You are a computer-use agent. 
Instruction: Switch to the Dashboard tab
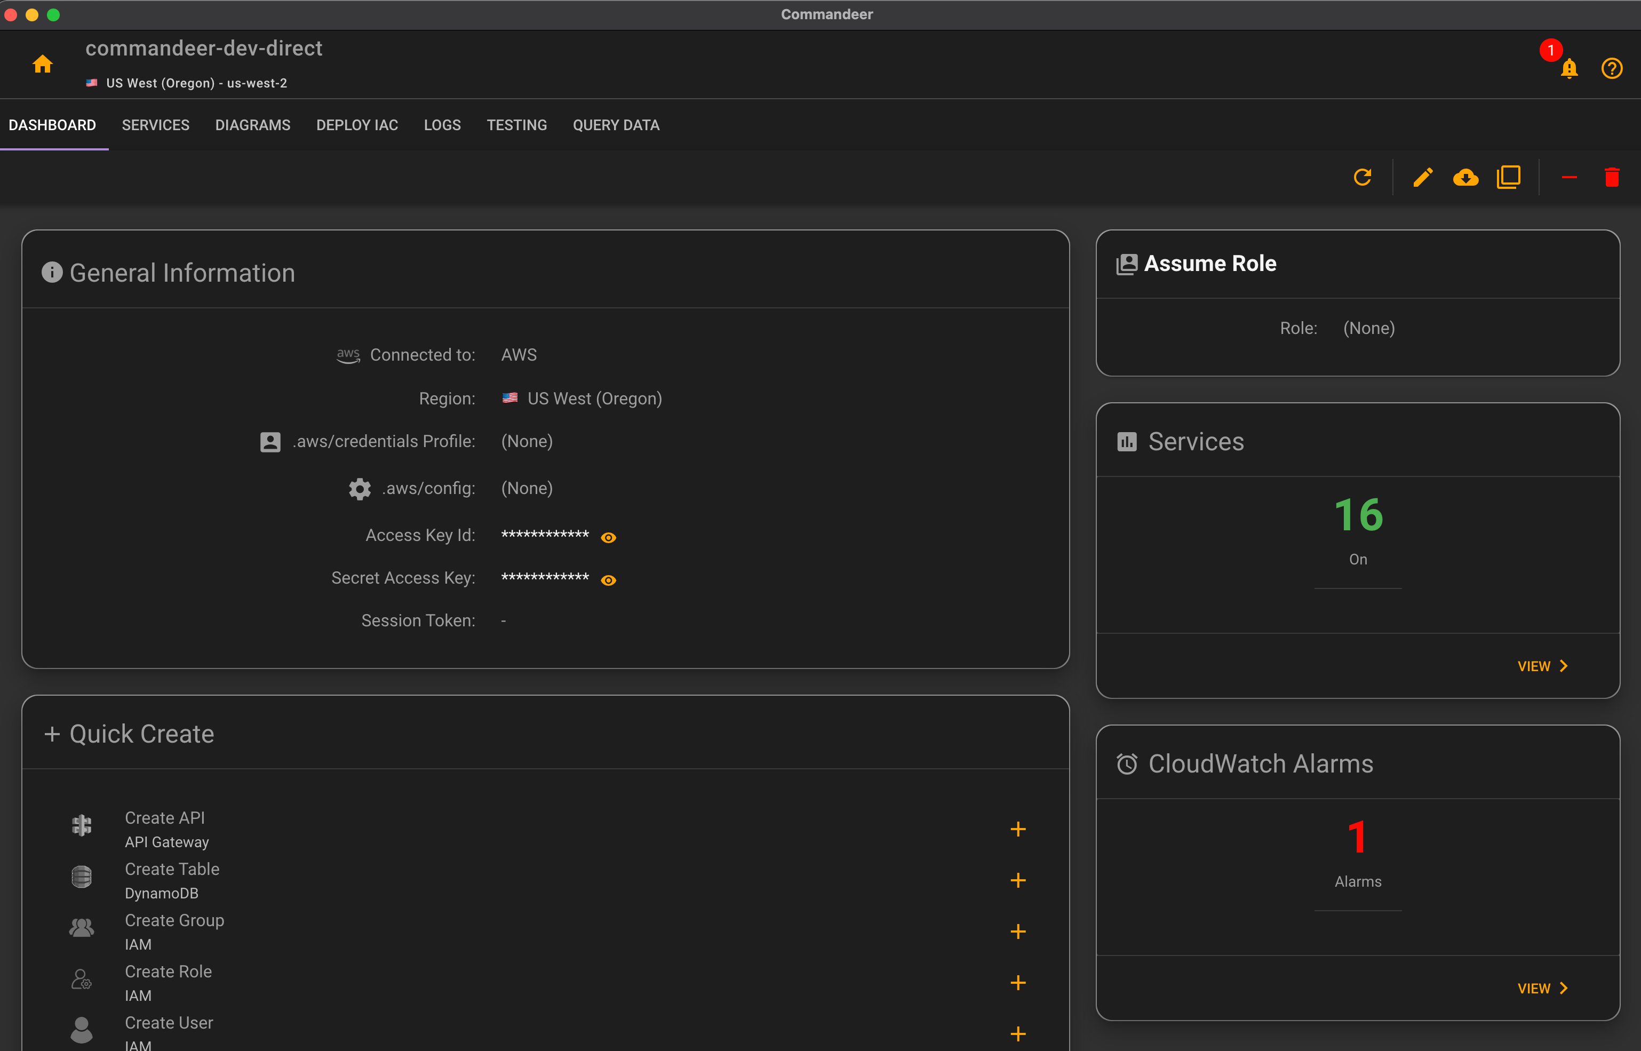point(52,125)
